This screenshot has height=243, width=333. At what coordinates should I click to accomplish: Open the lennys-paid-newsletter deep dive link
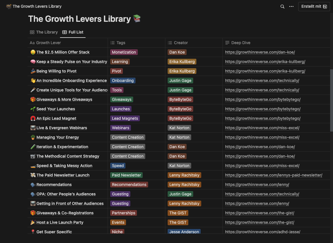click(274, 175)
